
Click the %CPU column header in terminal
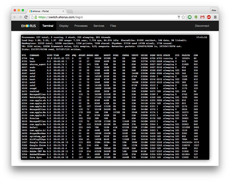50,55
